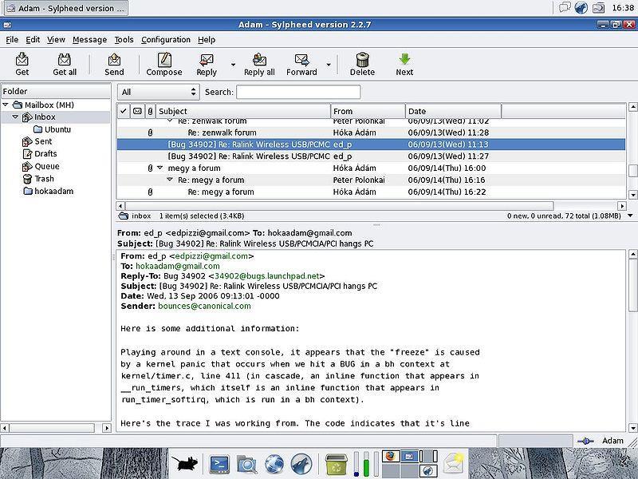Compose a new message
638x479 pixels.
coord(164,64)
